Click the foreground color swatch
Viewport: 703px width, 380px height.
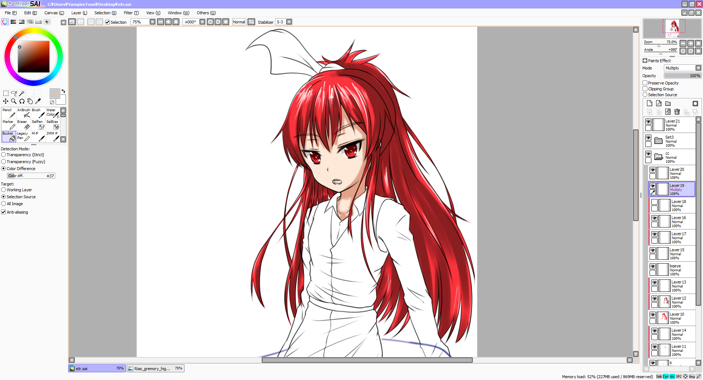55,94
